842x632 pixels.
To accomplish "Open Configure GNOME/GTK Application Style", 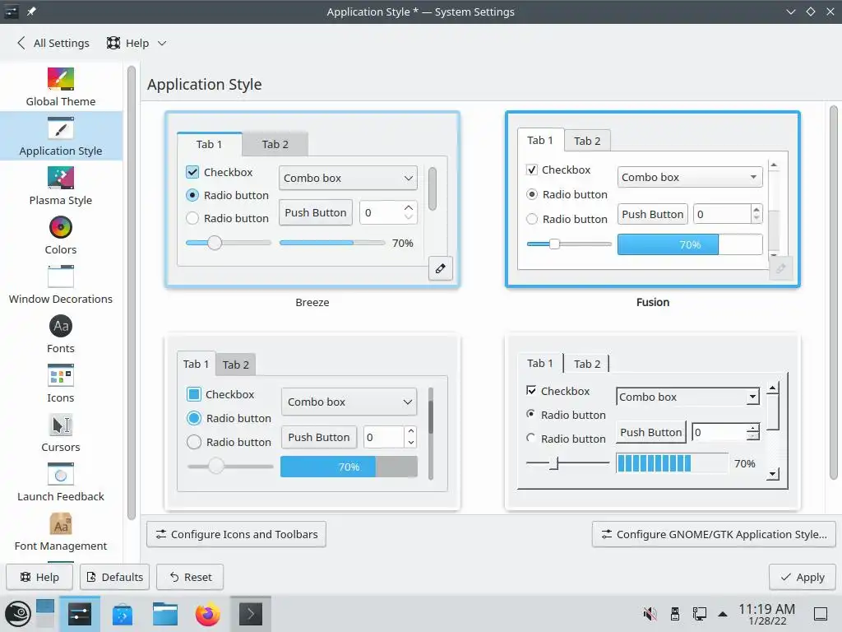I will tap(714, 534).
